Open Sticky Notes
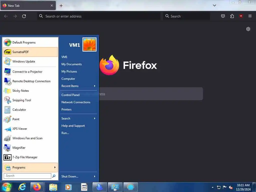 [x=30, y=91]
